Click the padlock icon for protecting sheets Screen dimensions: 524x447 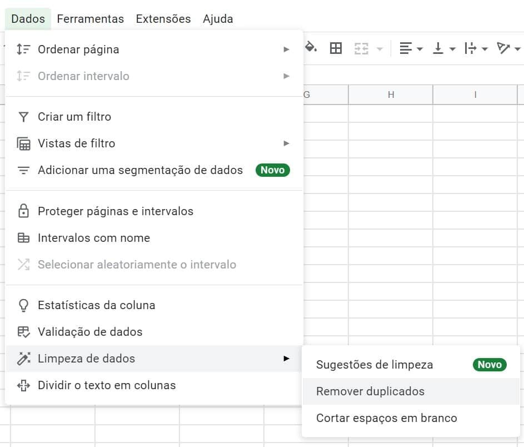(23, 211)
